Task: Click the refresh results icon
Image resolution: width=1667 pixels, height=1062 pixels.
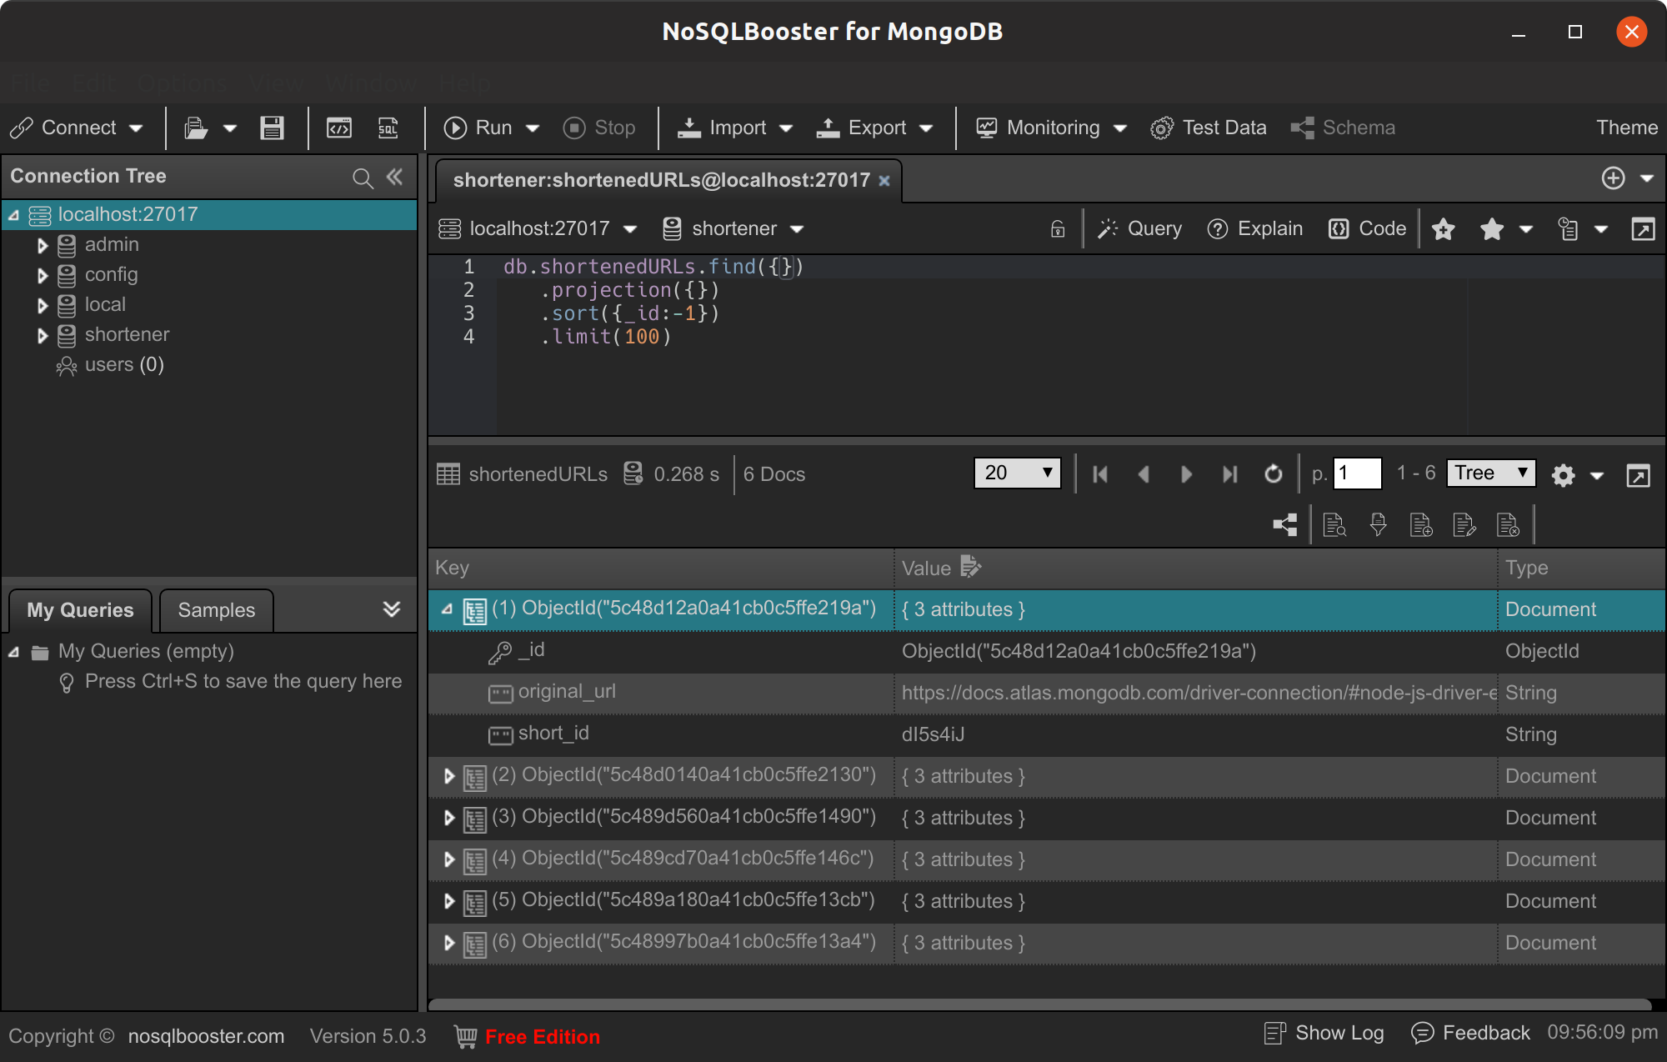Action: 1273,474
